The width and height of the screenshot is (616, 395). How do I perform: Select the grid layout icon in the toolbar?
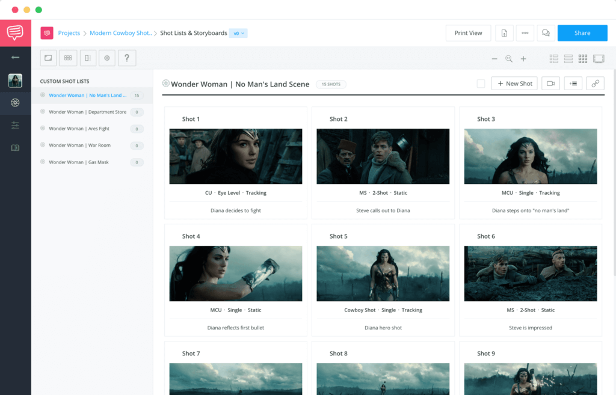click(x=68, y=58)
